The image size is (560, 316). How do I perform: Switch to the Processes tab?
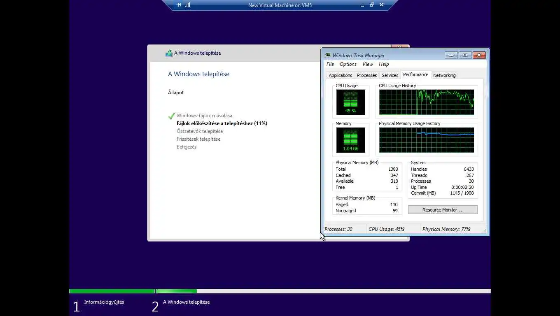(367, 75)
